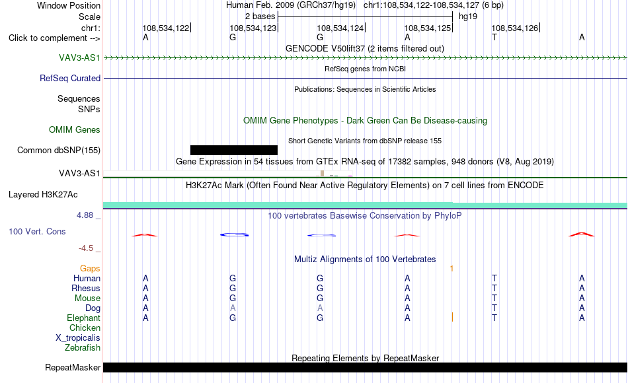Click the GENCODE V50lift37 track title

pyautogui.click(x=364, y=48)
